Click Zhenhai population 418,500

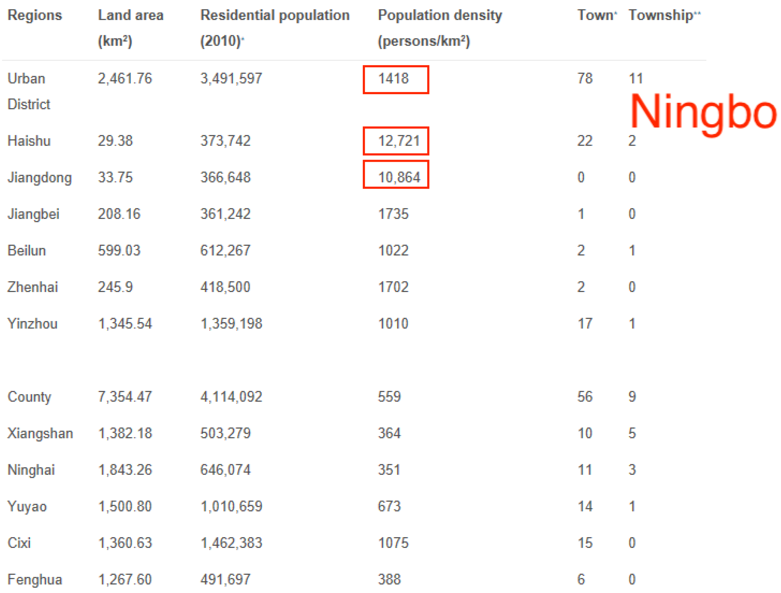[x=225, y=287]
